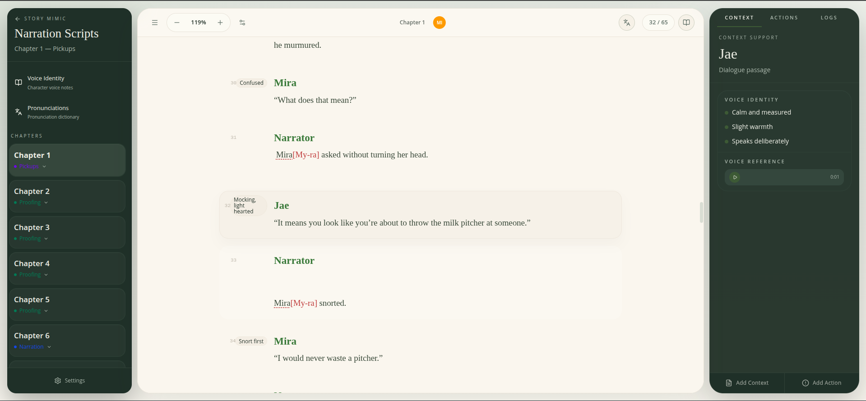
Task: Click the back arrow next to Story Mimic
Action: click(x=18, y=19)
